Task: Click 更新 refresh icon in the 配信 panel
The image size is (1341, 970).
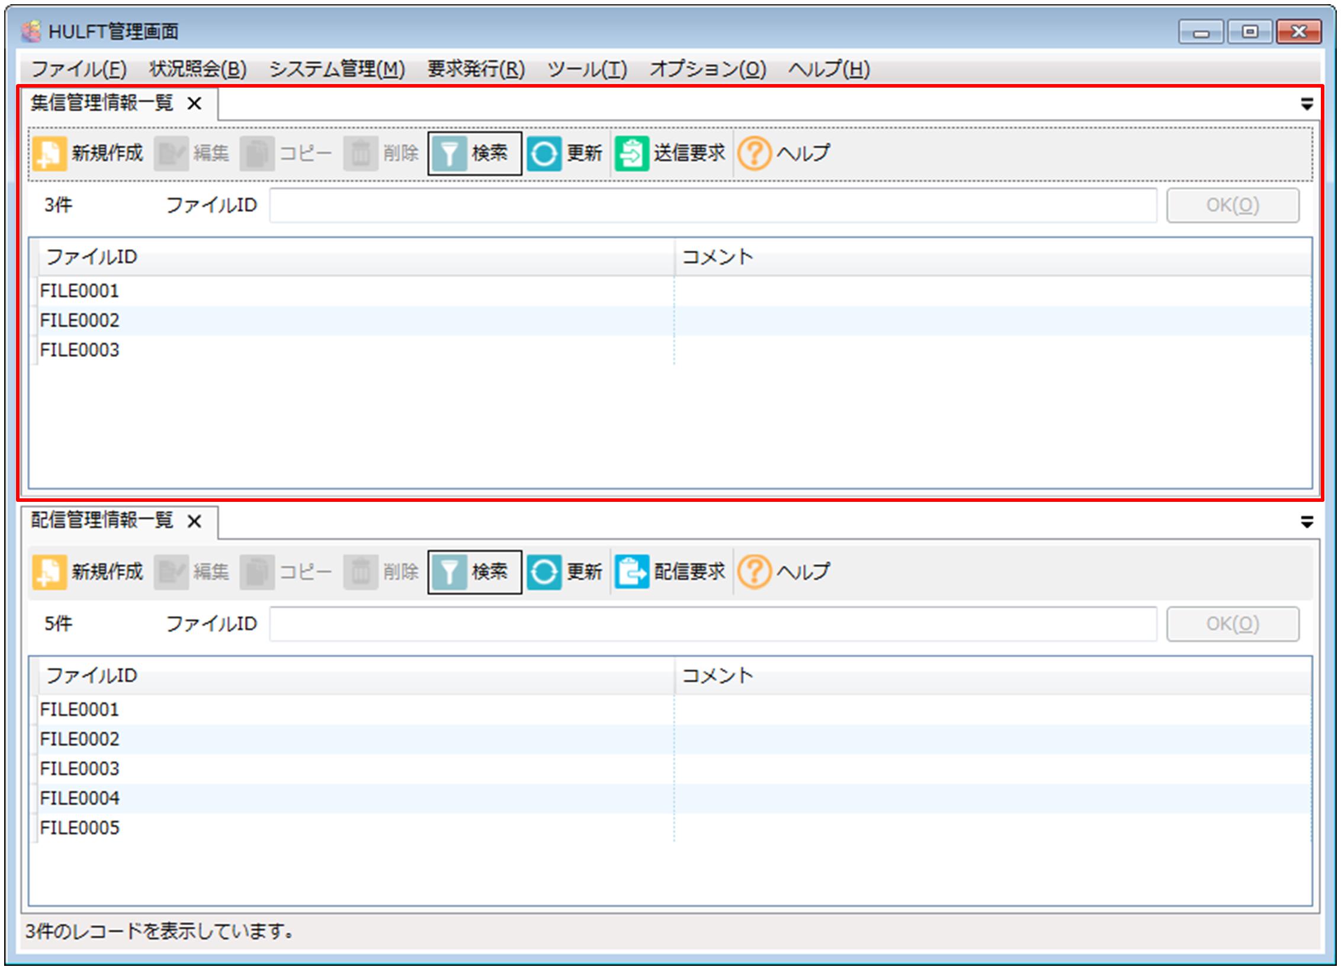Action: [544, 572]
